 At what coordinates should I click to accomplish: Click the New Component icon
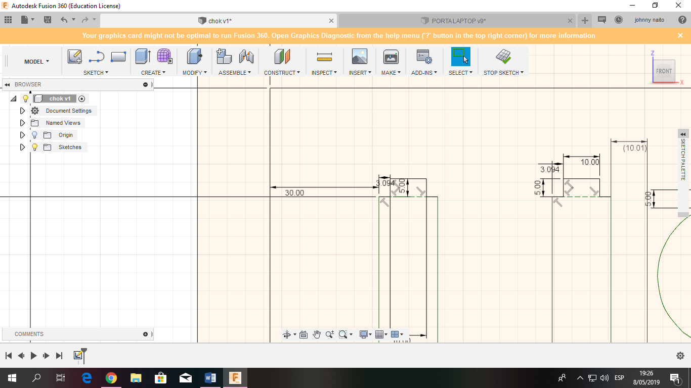click(224, 56)
